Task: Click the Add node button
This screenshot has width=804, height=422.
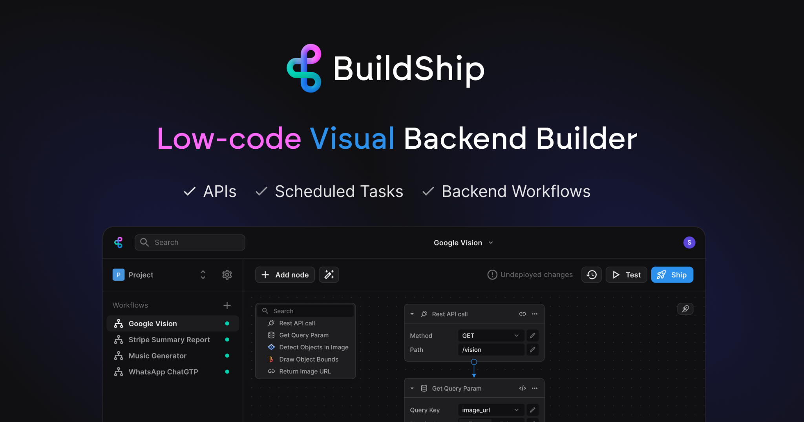Action: coord(285,274)
